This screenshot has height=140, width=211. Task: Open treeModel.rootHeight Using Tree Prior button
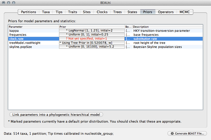92,43
